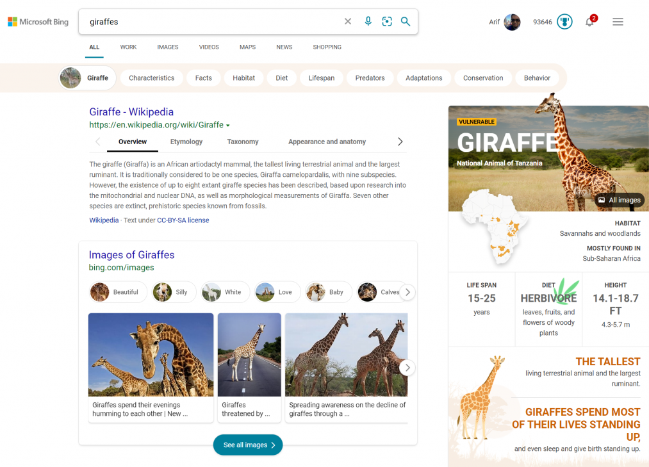Click the Giraffe topic pill
Image resolution: width=649 pixels, height=467 pixels.
coord(87,78)
